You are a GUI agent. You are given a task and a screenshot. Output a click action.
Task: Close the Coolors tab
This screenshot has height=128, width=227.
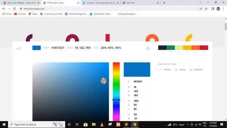click(118, 3)
